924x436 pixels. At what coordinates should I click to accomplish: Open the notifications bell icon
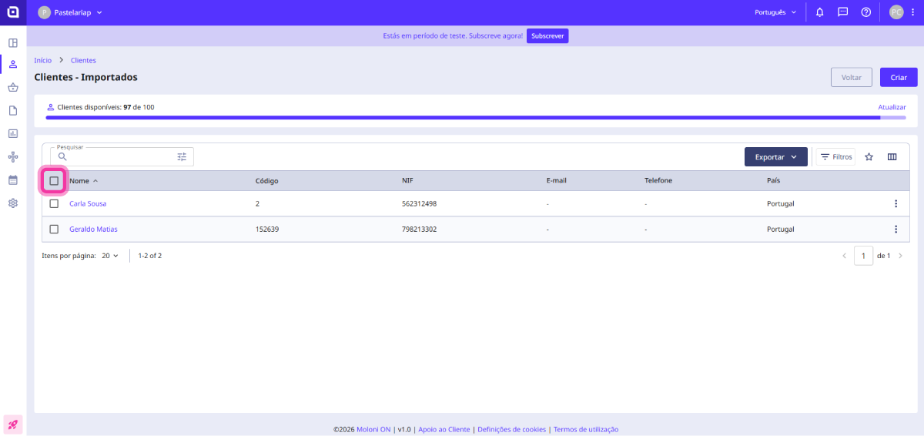[819, 12]
